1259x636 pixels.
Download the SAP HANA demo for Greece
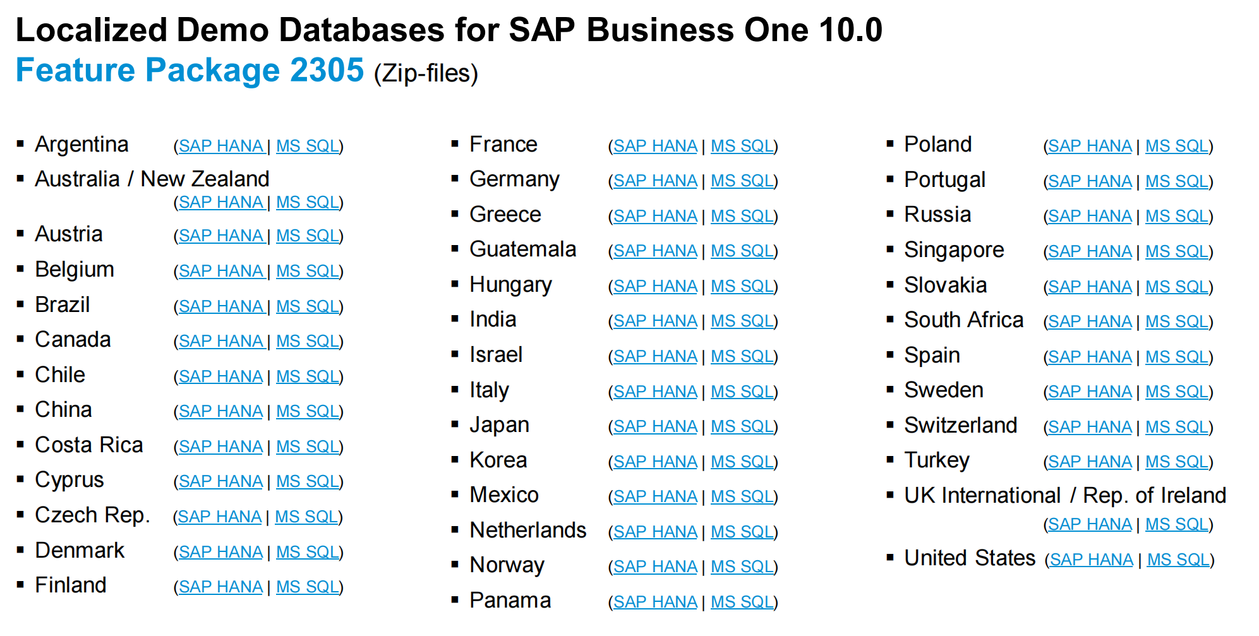point(655,215)
